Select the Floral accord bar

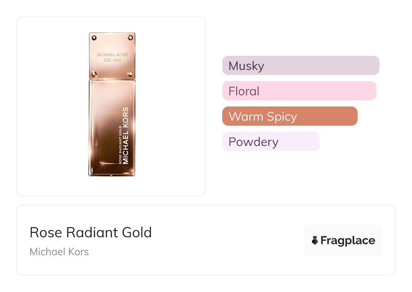299,91
